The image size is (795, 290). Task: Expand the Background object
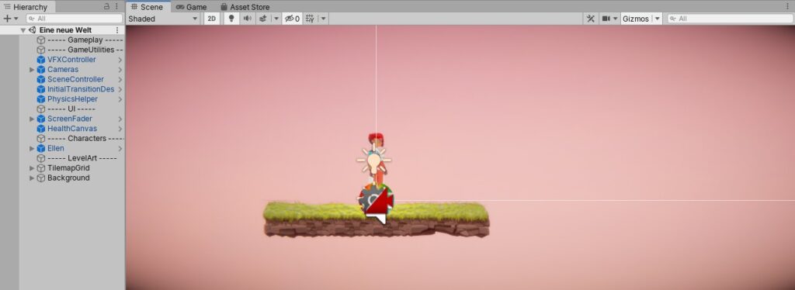tap(32, 178)
